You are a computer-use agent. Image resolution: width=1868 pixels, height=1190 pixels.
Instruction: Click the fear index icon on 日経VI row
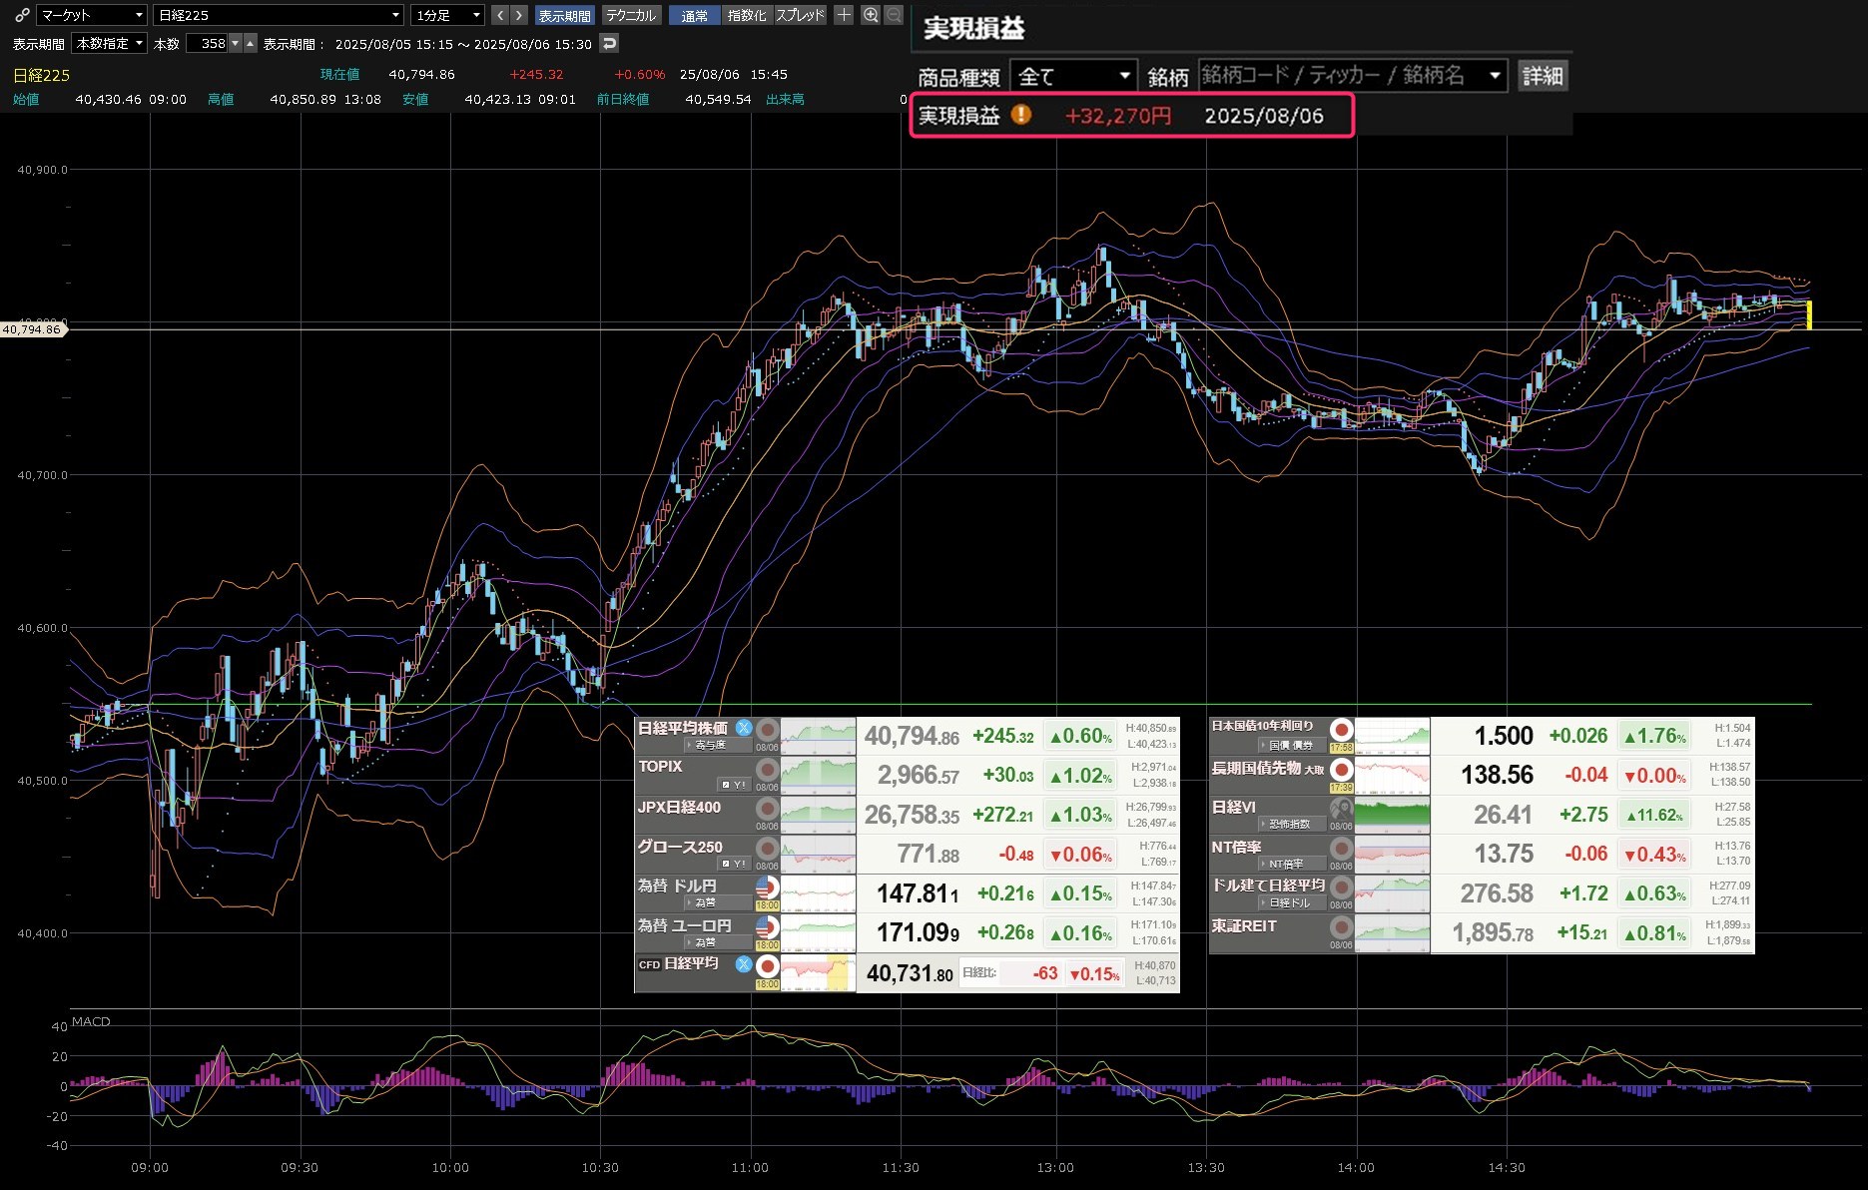pos(1341,809)
